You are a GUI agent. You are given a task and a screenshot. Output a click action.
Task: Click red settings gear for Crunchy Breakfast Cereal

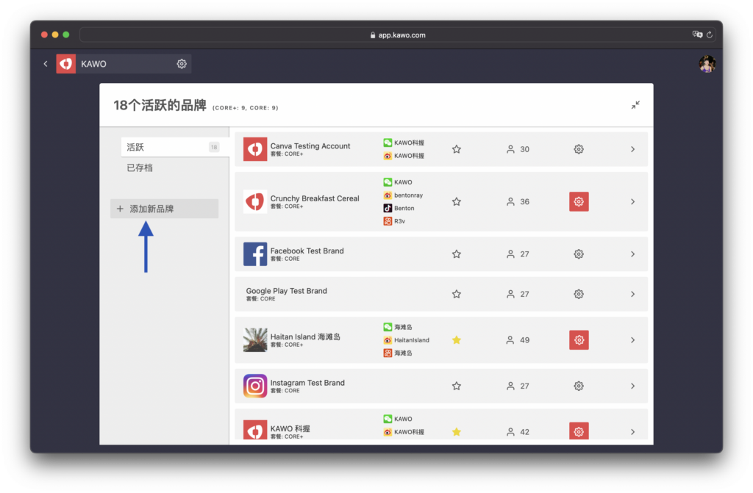tap(579, 201)
